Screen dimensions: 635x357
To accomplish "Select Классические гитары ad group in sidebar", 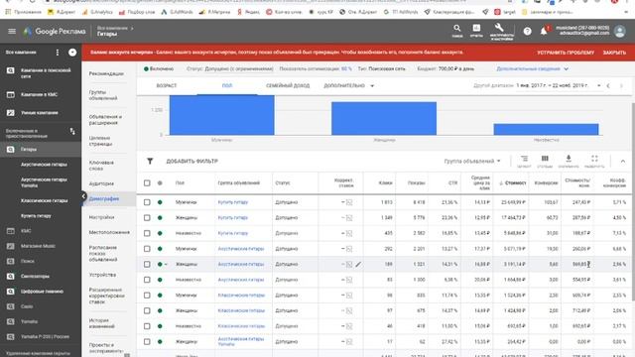I will point(45,200).
